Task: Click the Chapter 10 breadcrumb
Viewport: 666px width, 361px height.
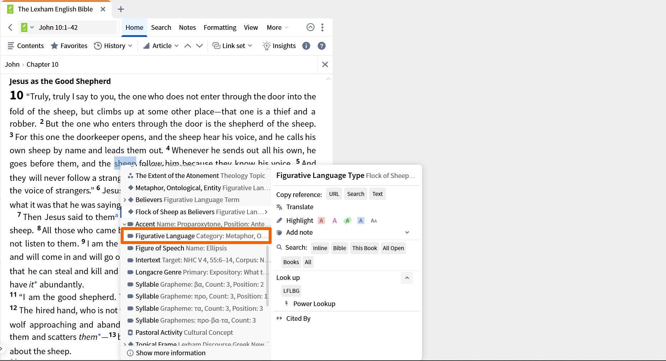Action: click(x=42, y=64)
